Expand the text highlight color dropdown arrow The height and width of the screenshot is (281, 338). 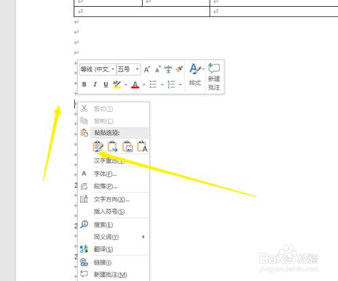tap(126, 85)
